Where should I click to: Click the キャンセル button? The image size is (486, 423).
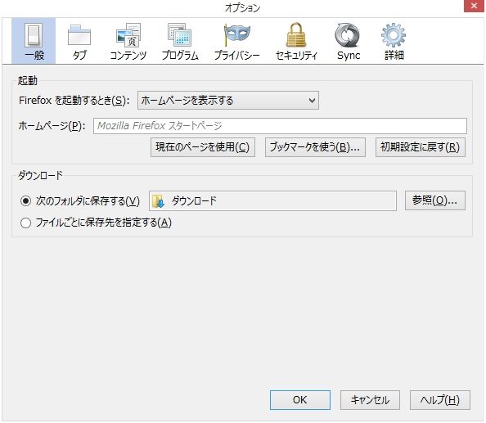coord(370,400)
